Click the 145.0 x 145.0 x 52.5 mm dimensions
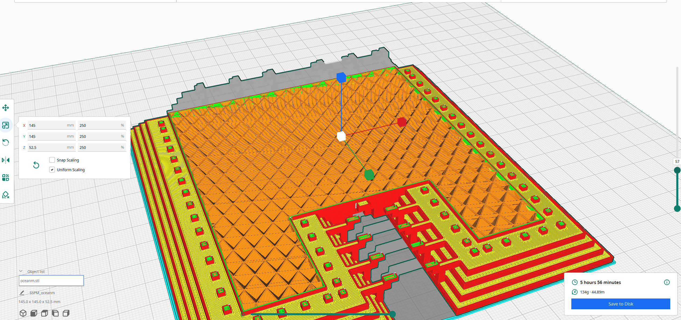This screenshot has height=320, width=681. click(40, 301)
